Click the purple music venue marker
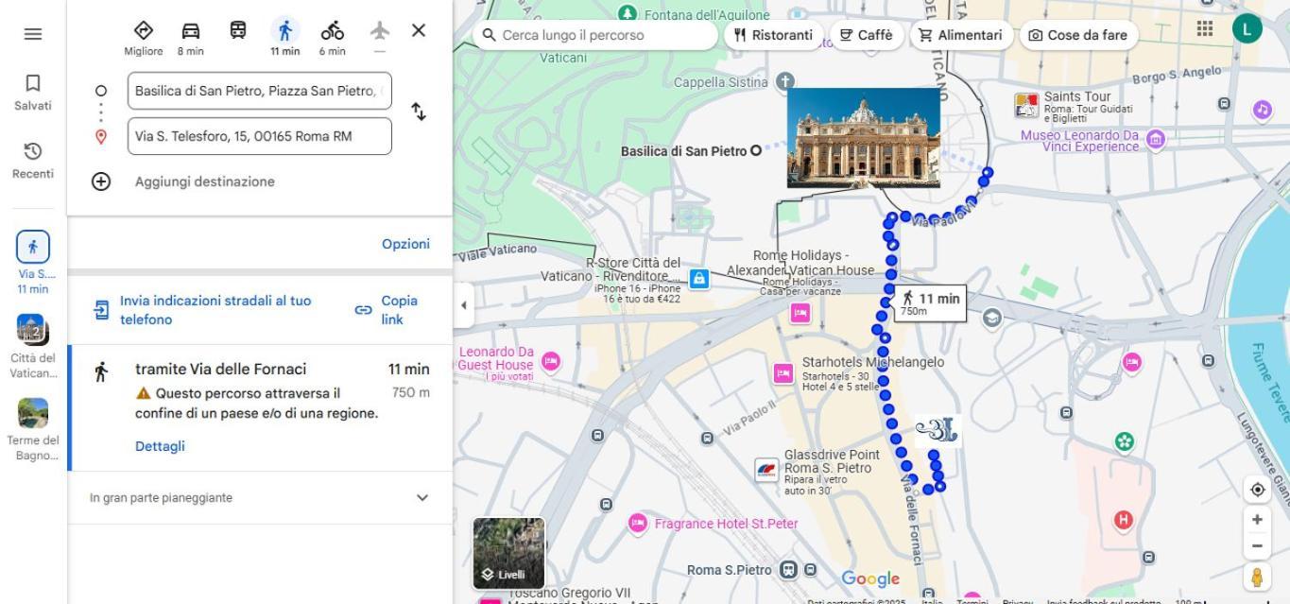Screen dimensions: 1290x604 coord(1263,110)
